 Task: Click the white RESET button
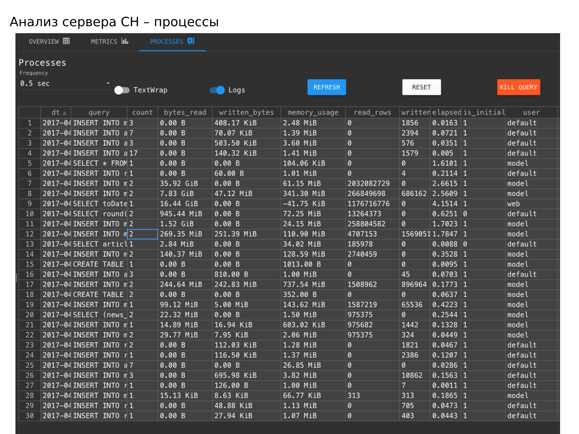(422, 87)
